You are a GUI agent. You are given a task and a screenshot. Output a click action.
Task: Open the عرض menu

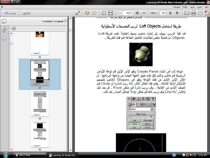[x=192, y=7]
